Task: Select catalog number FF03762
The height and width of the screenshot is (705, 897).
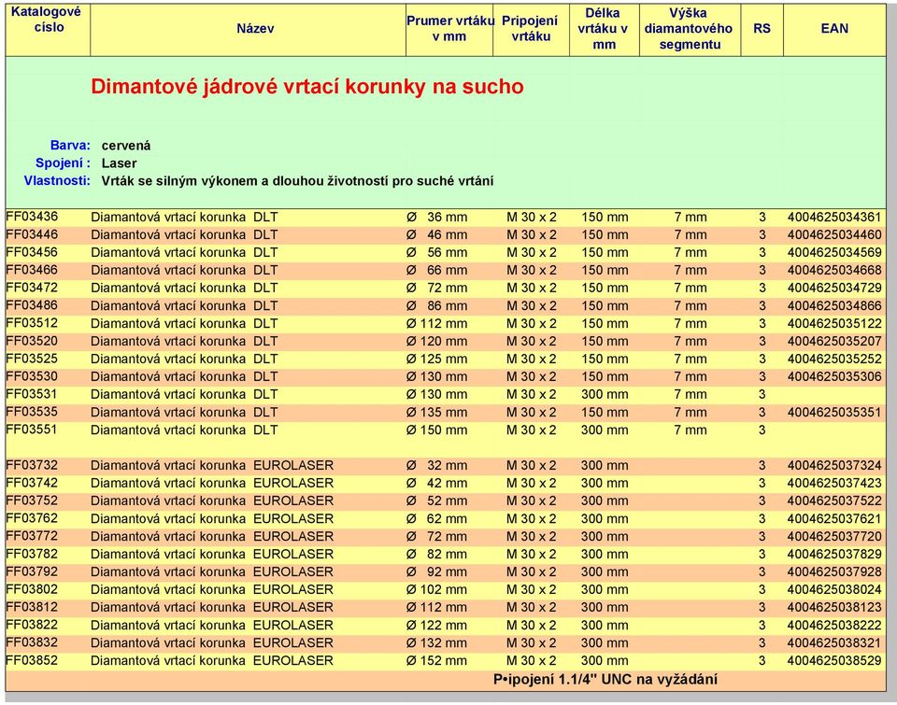Action: pos(32,518)
